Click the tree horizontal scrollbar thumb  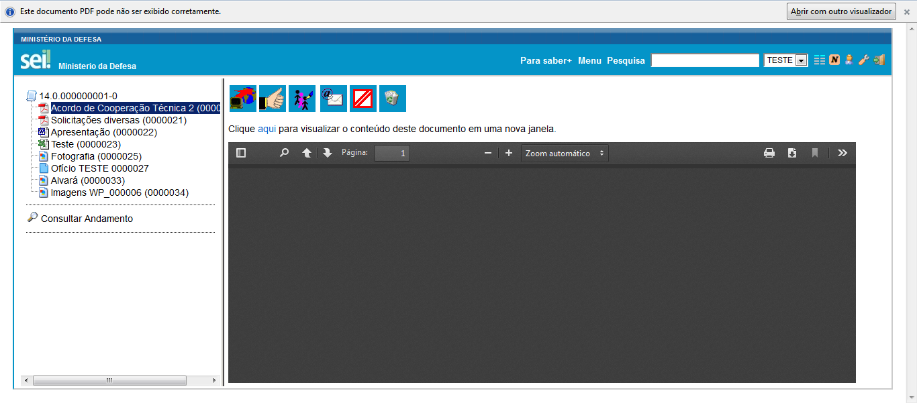click(109, 380)
